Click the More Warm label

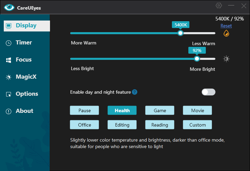84,43
